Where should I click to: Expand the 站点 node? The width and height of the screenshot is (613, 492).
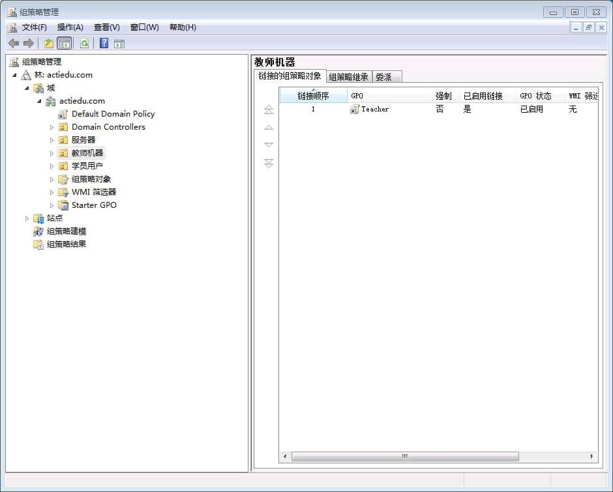(27, 218)
